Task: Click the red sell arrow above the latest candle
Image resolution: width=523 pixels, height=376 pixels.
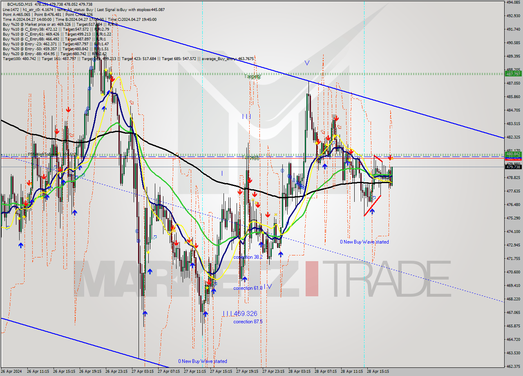Action: click(390, 158)
